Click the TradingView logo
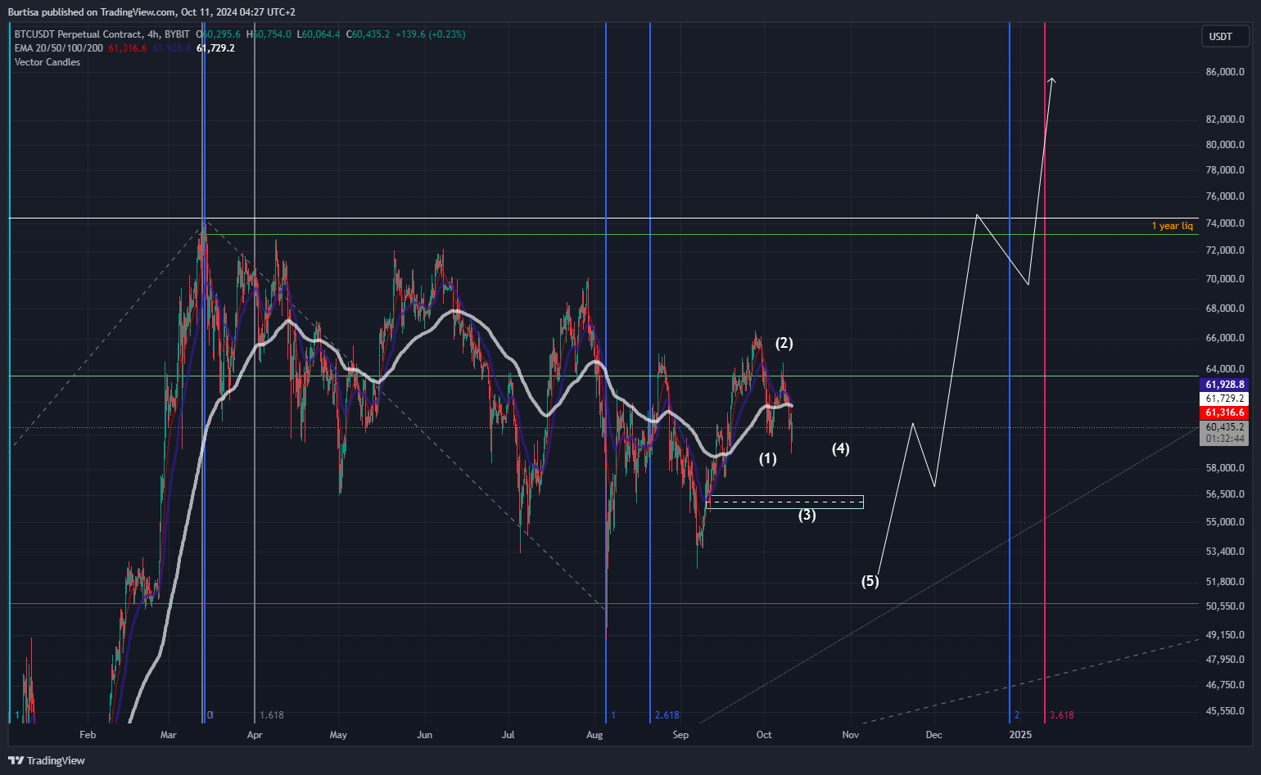This screenshot has height=775, width=1261. click(x=47, y=760)
